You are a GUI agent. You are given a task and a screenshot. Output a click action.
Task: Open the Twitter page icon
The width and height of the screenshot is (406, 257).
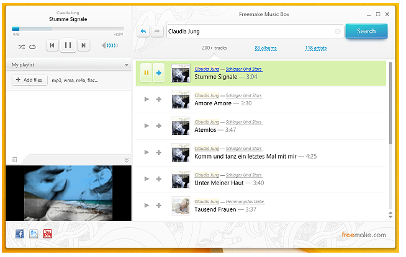point(34,234)
